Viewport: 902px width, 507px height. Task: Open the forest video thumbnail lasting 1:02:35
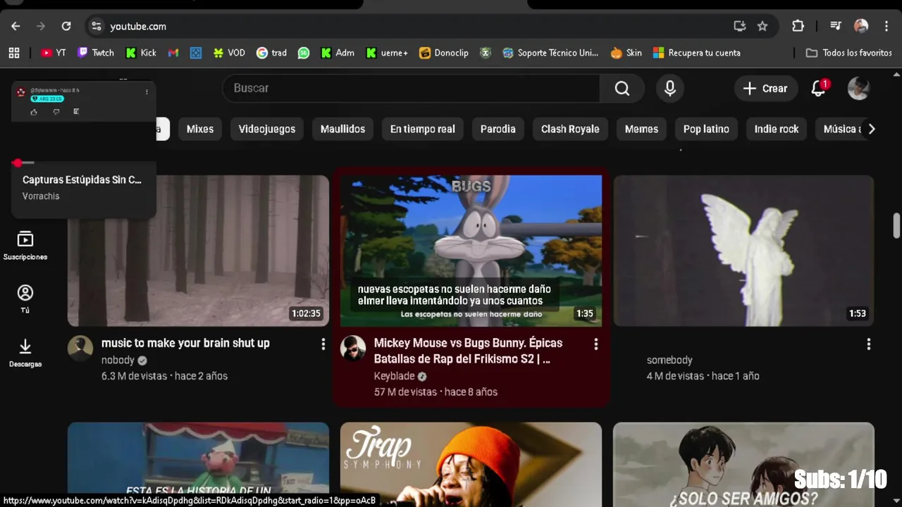[198, 251]
